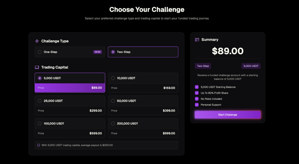Screen dimensions: 299x164
Task: Choose the 5,000 USDT capital radio
Action: [40, 78]
